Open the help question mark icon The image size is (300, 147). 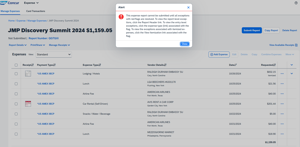(296, 3)
